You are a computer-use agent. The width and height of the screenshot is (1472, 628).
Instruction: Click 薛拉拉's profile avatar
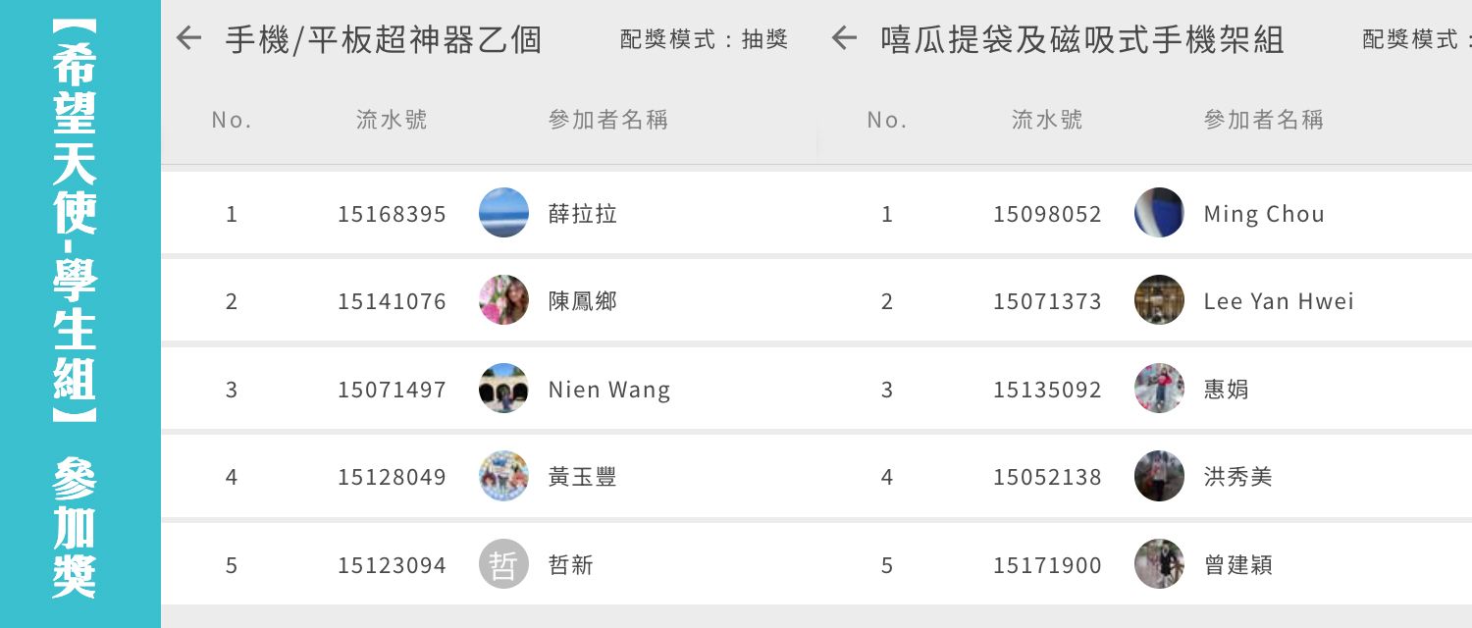[503, 213]
